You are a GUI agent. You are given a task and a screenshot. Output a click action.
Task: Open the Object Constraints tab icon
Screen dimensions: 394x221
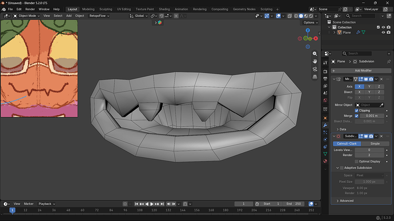(325, 147)
